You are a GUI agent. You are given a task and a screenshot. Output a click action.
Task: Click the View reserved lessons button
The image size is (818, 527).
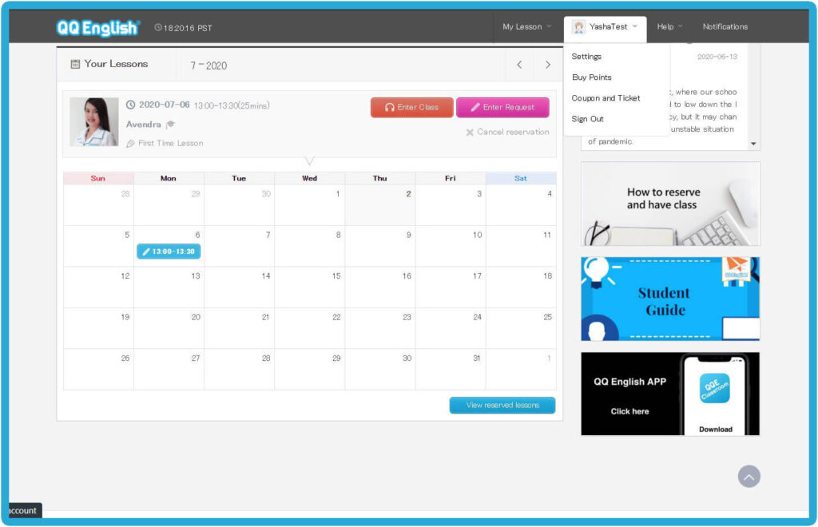pyautogui.click(x=502, y=406)
